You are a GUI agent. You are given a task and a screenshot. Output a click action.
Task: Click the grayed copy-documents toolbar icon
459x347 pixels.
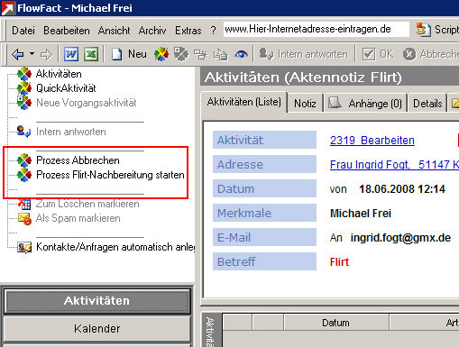(x=220, y=55)
